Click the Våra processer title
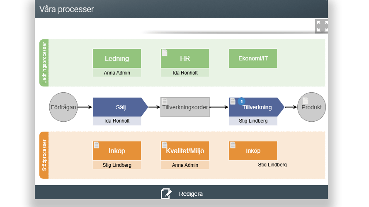This screenshot has width=369, height=207. pos(67,9)
